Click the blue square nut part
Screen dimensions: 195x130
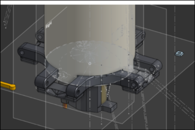(x=180, y=54)
